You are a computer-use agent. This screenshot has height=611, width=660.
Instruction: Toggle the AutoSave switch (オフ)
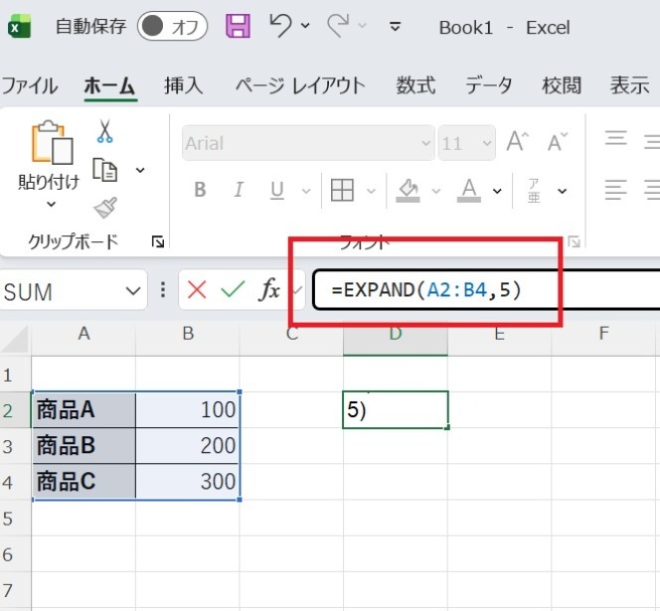172,27
